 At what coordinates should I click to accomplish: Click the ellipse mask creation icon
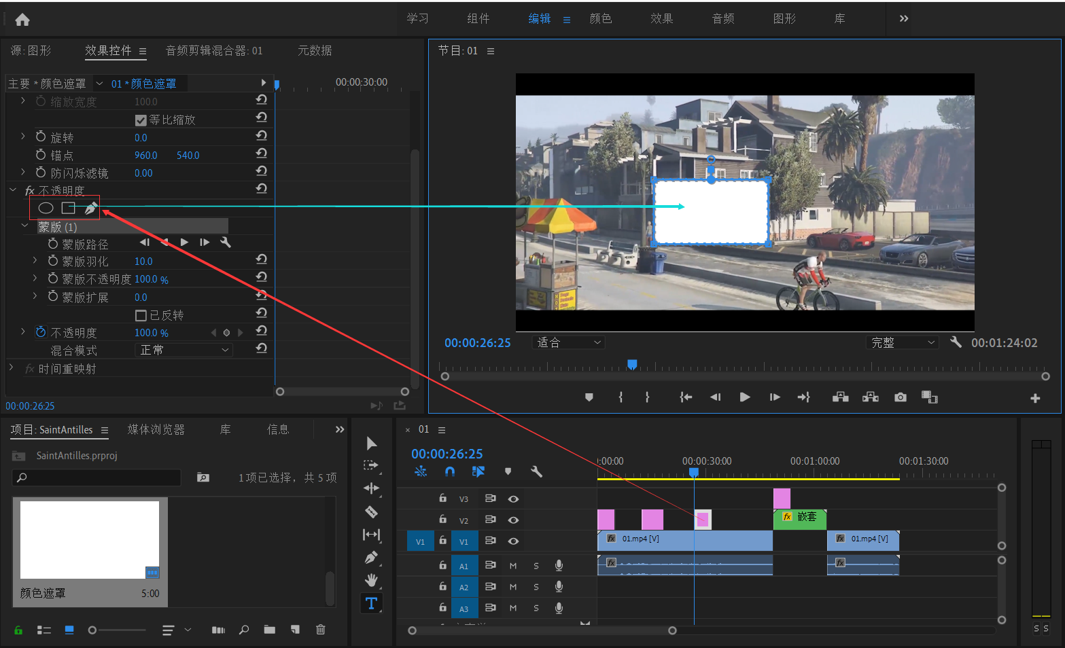(46, 208)
